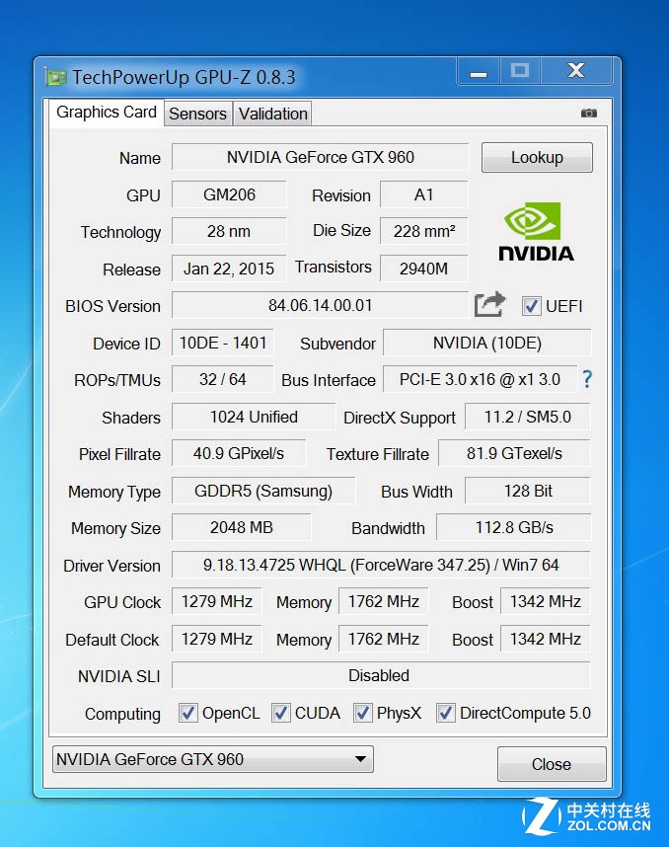Click the Shaders field 1024 Unified
Image resolution: width=669 pixels, height=847 pixels.
[x=254, y=417]
